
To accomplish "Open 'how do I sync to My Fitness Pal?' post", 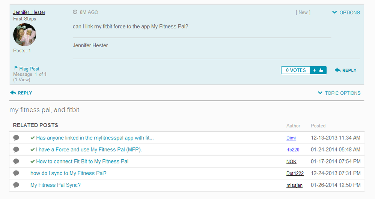I will tap(68, 173).
